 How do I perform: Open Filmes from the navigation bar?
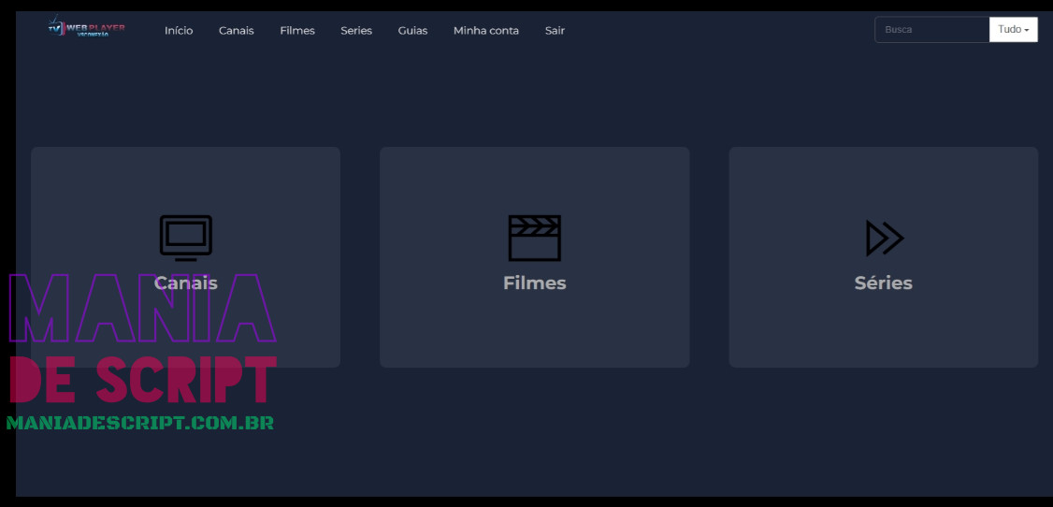[297, 30]
